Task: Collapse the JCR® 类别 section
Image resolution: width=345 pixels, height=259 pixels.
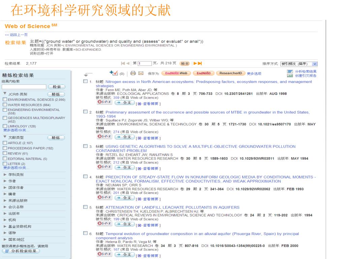Action: (x=5, y=93)
